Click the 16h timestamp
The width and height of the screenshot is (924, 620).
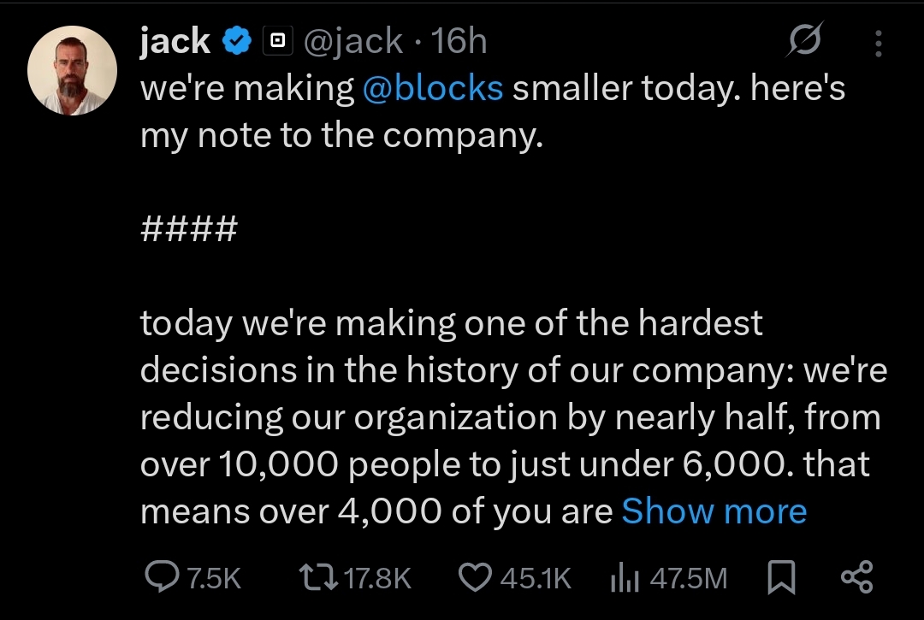(x=460, y=40)
